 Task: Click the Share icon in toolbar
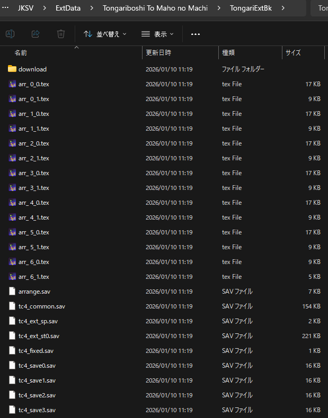tap(36, 34)
